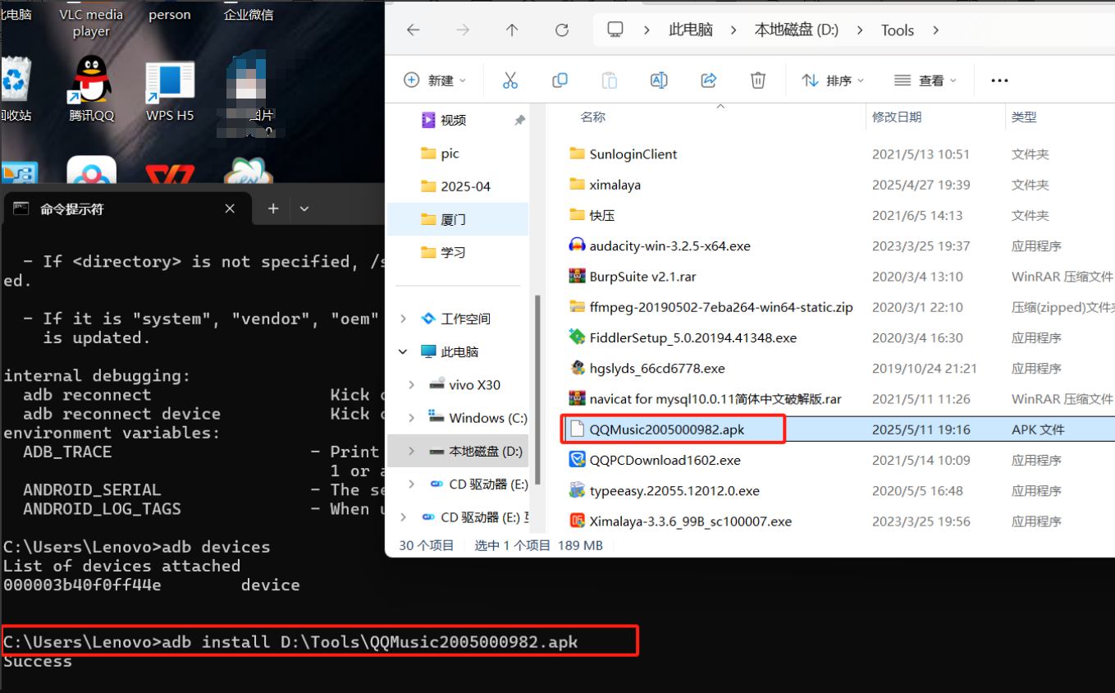Screen dimensions: 1115x693
Task: Open the terminal profile dropdown arrow
Action: tap(304, 209)
